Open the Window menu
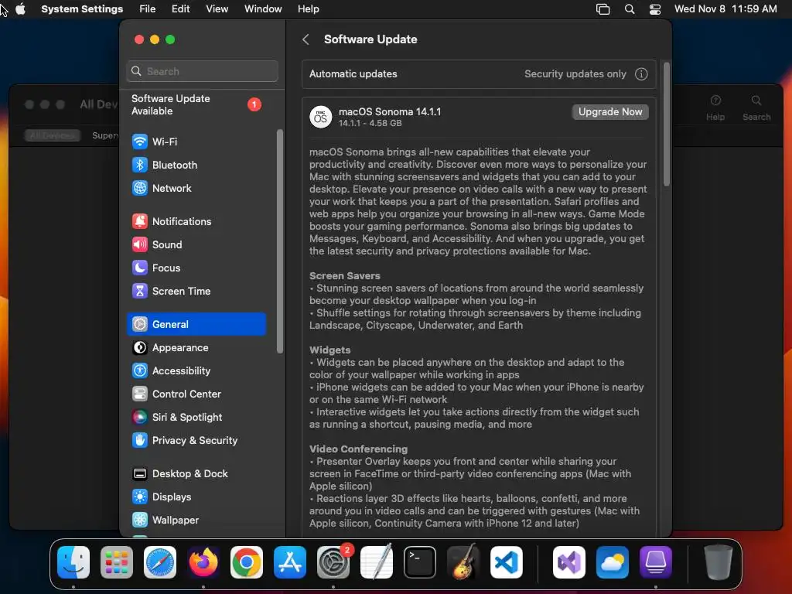The height and width of the screenshot is (594, 792). 263,9
